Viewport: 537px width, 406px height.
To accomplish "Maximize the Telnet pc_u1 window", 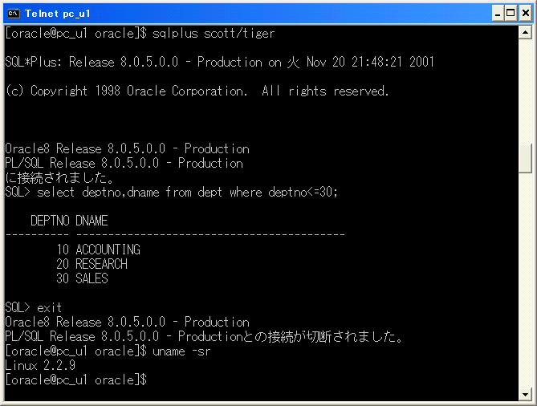I will click(x=511, y=14).
